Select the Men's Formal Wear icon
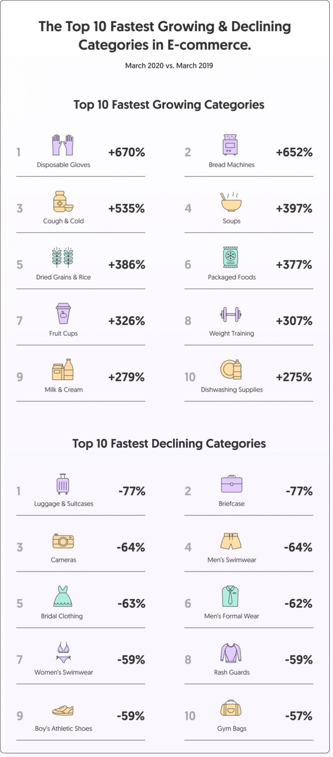 (230, 596)
